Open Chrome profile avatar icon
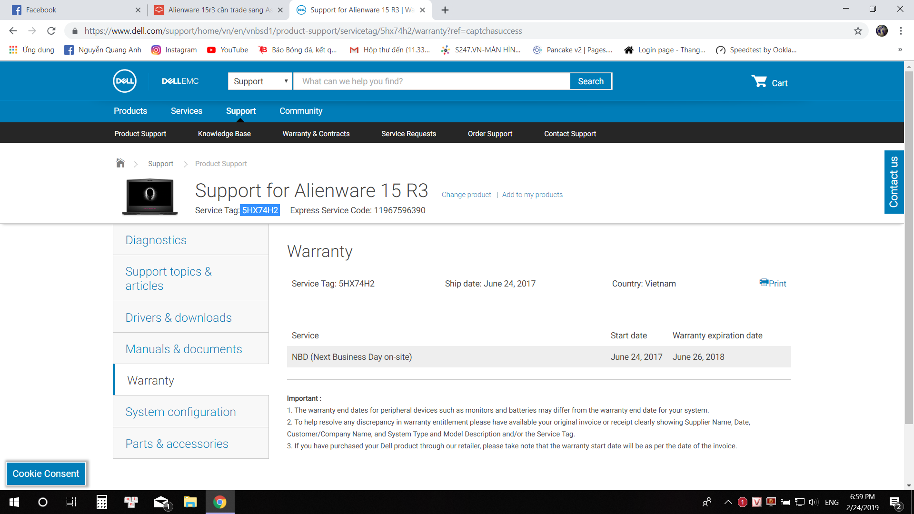Viewport: 914px width, 514px height. pyautogui.click(x=882, y=31)
